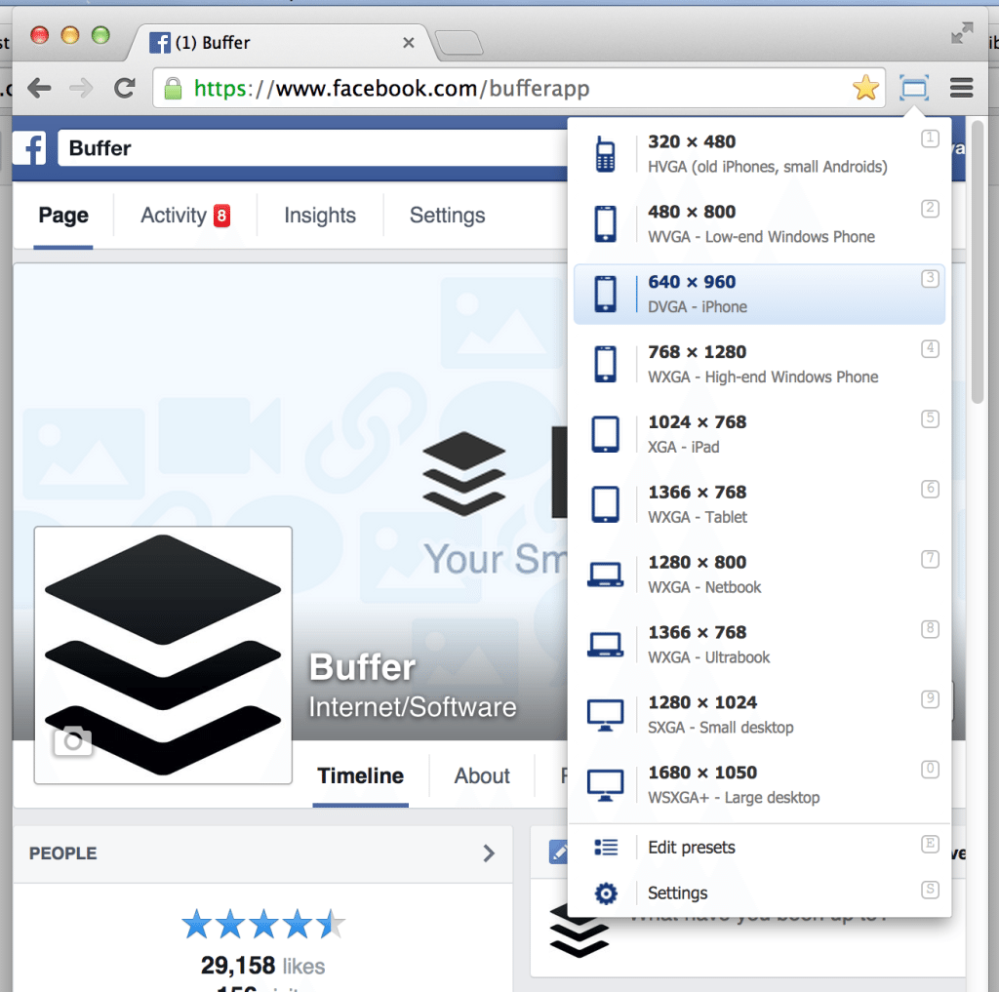Select the 1680 × 1050 Large desktop preset
This screenshot has width=999, height=992.
pos(759,785)
